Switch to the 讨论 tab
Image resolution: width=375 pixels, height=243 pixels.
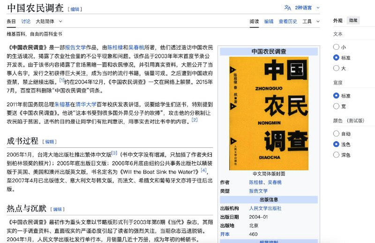pos(26,22)
